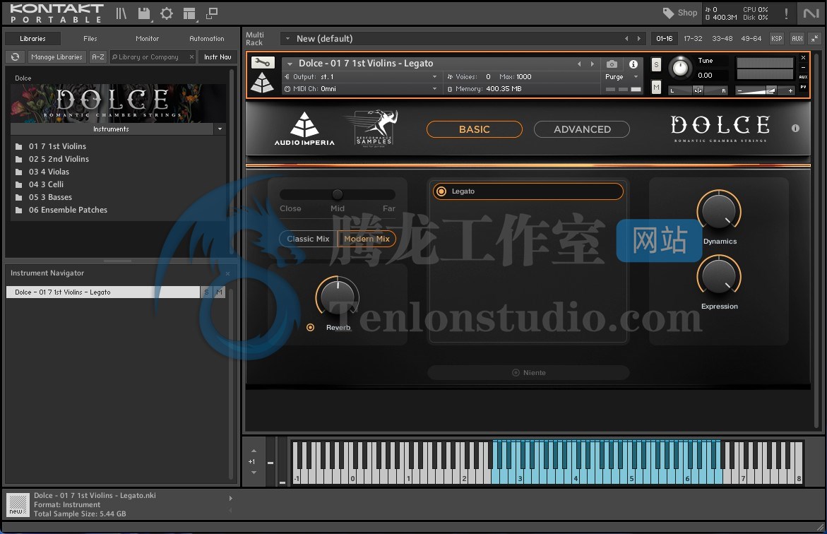The image size is (827, 534).
Task: Switch to the Monitor tab
Action: 147,39
